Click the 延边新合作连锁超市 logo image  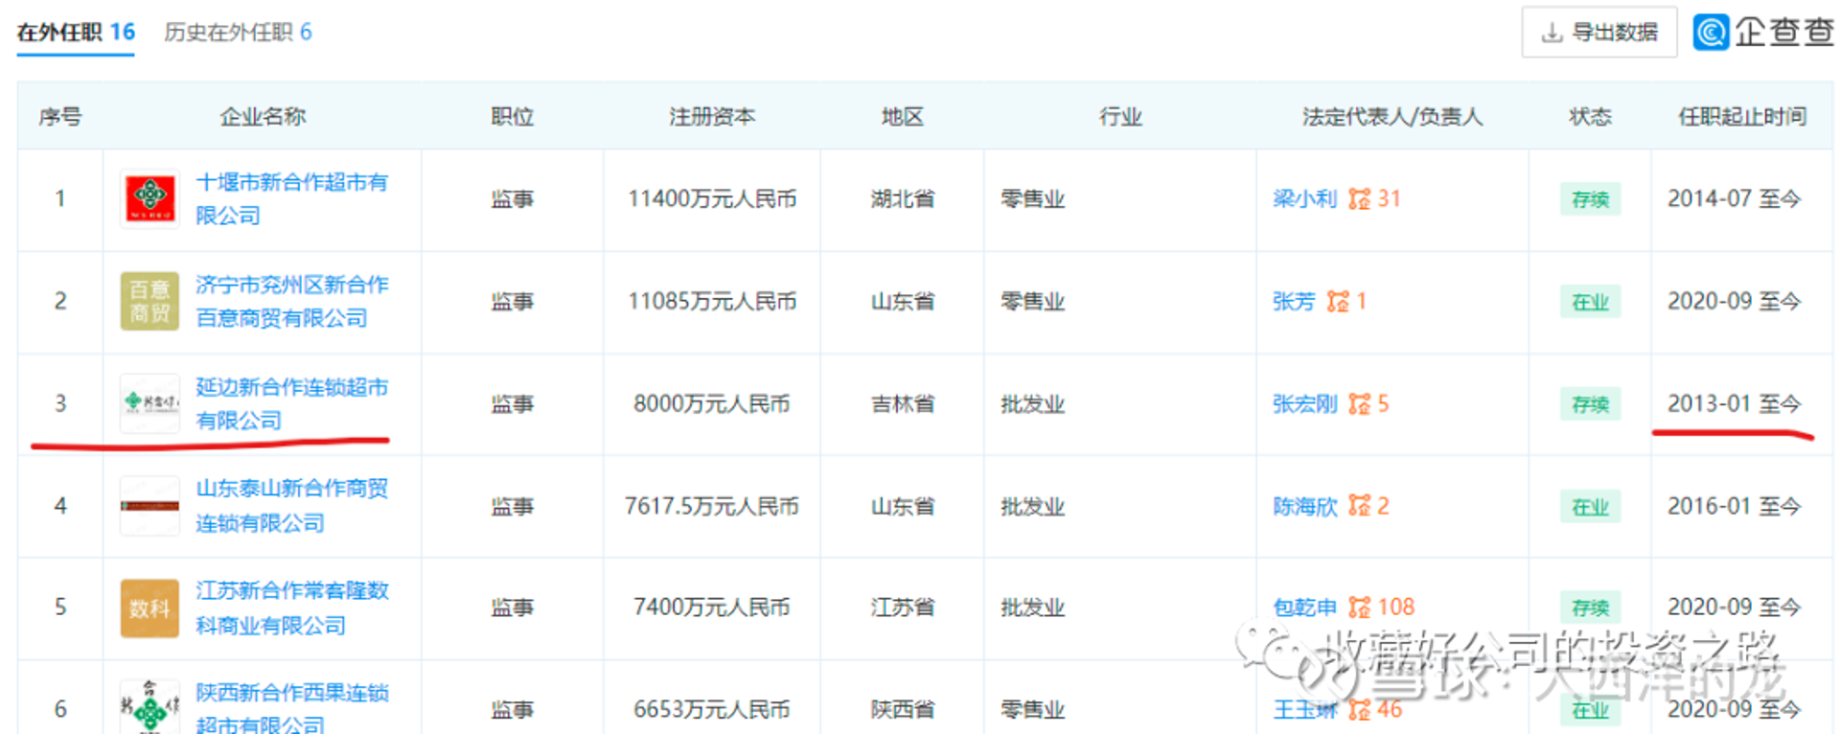pyautogui.click(x=149, y=403)
